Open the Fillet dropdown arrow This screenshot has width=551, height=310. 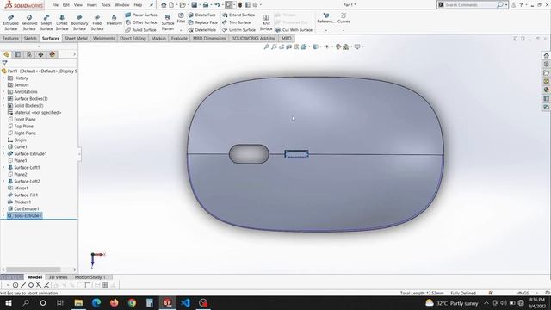[x=181, y=30]
